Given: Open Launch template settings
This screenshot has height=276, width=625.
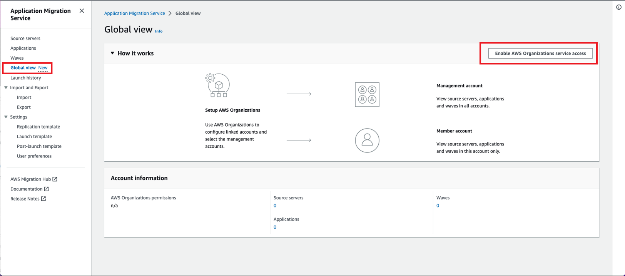Looking at the screenshot, I should [34, 137].
